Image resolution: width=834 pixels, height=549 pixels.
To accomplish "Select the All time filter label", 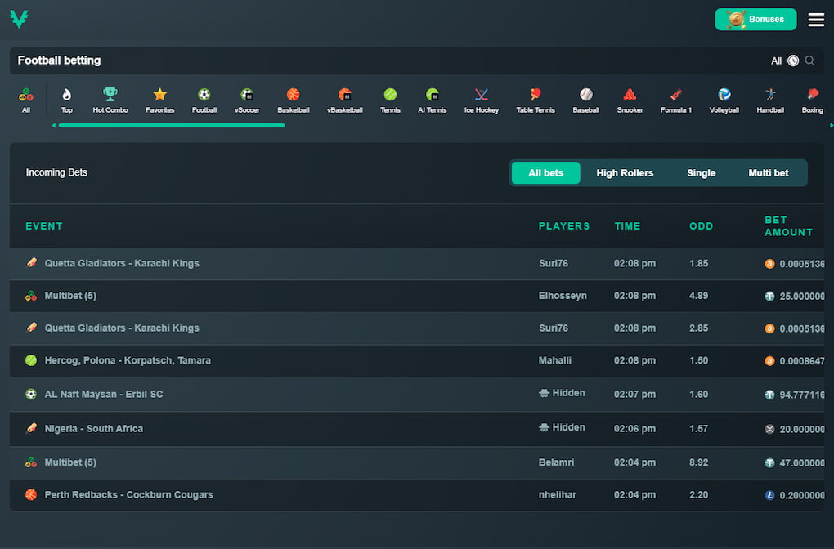I will coord(776,61).
